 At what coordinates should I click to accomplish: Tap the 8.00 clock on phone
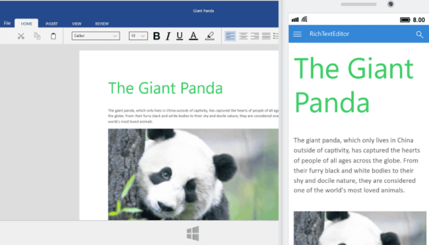pyautogui.click(x=419, y=20)
